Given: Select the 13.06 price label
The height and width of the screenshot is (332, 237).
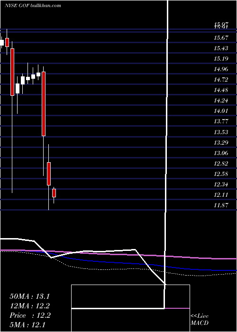Looking at the screenshot, I should pos(221,153).
